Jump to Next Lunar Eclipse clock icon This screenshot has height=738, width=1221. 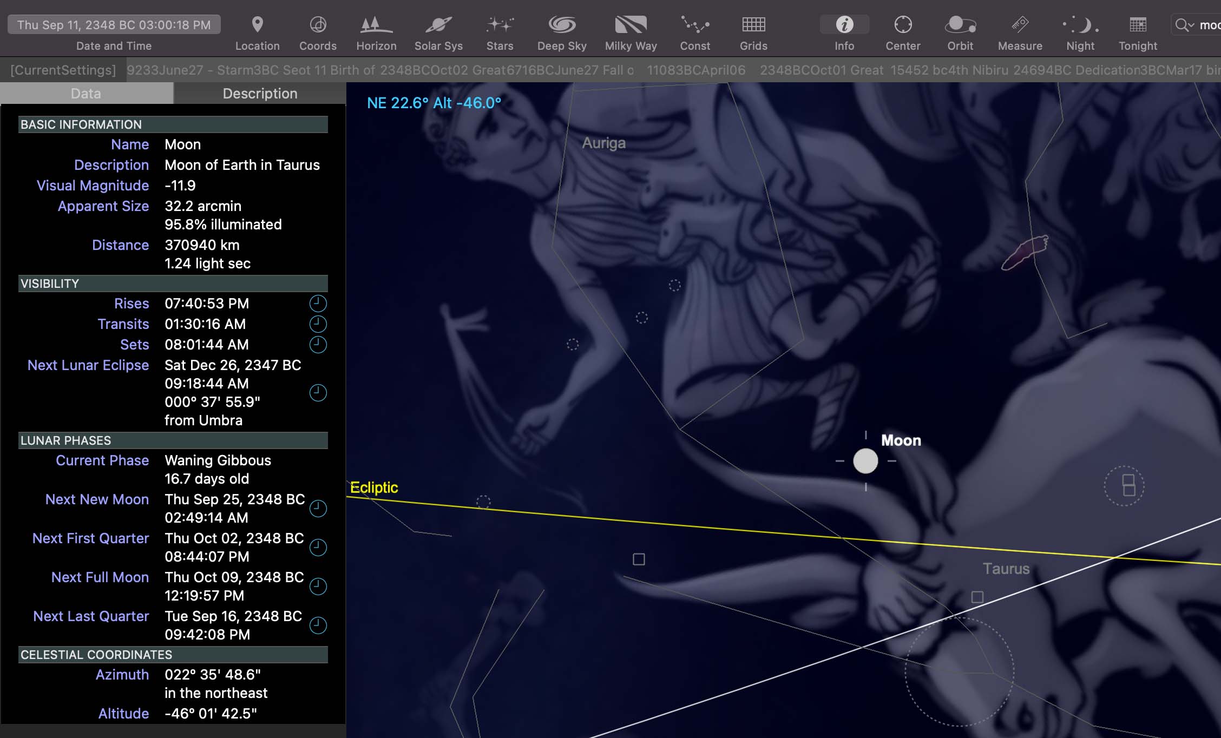click(x=318, y=393)
